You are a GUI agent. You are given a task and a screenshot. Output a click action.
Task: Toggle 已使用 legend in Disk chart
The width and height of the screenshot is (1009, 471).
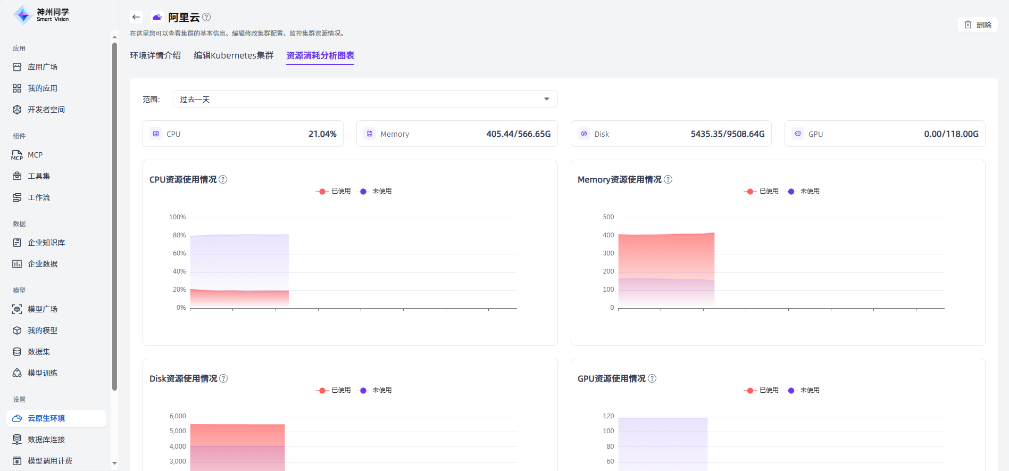[x=333, y=390]
